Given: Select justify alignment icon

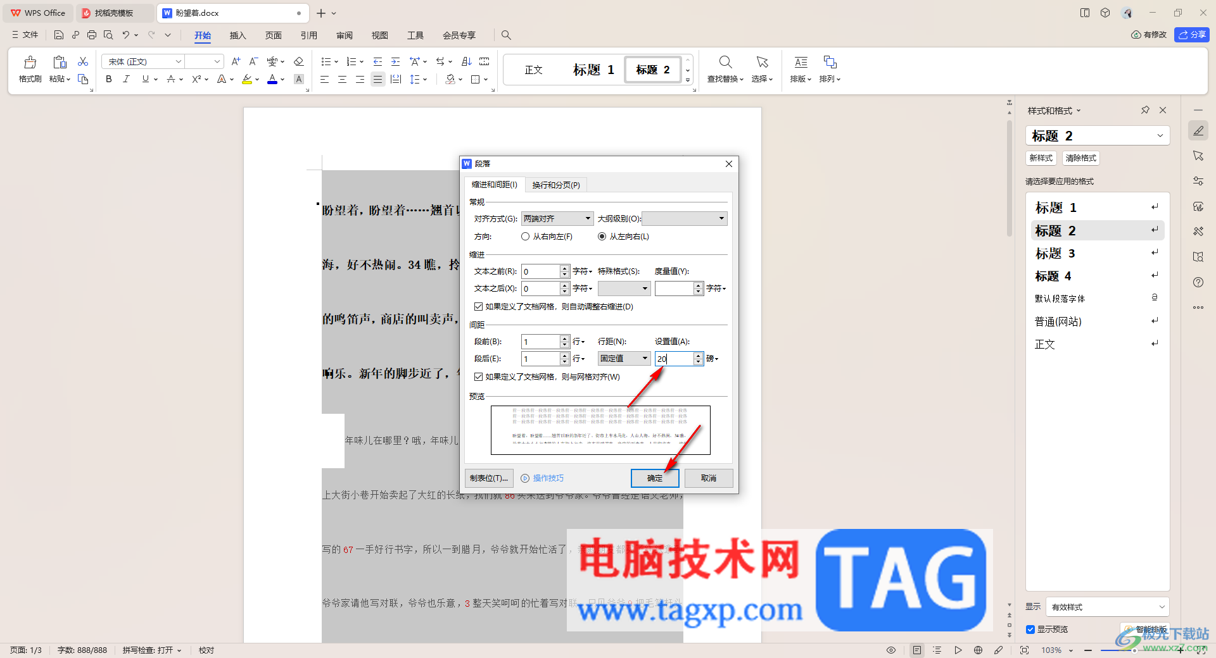Looking at the screenshot, I should [x=378, y=79].
